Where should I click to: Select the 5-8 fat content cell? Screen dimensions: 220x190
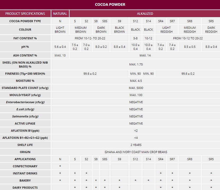tap(135, 38)
